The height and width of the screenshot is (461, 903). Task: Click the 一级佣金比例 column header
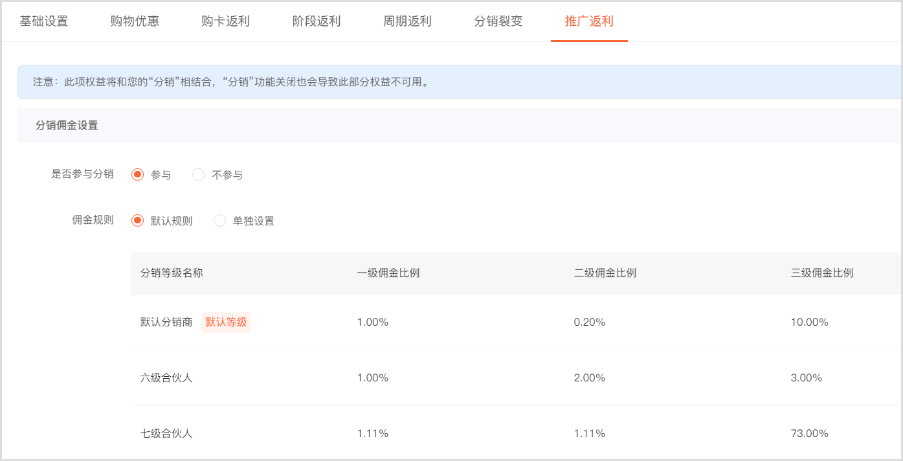point(388,273)
